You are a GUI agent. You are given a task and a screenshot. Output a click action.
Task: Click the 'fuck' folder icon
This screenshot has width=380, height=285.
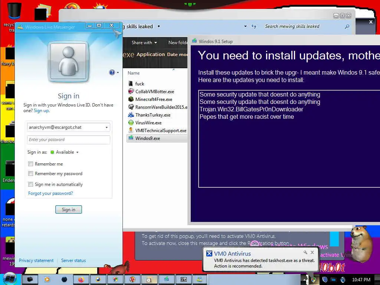tap(131, 83)
